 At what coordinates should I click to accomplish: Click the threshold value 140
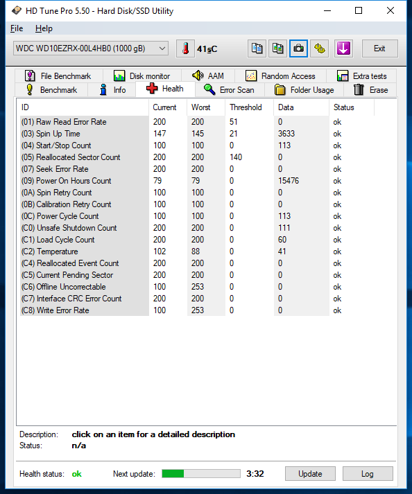[x=236, y=157]
